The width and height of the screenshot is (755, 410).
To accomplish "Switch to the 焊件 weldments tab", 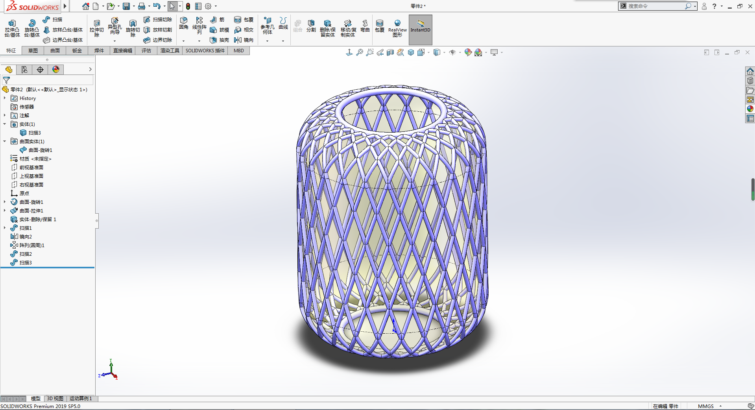I will (99, 51).
